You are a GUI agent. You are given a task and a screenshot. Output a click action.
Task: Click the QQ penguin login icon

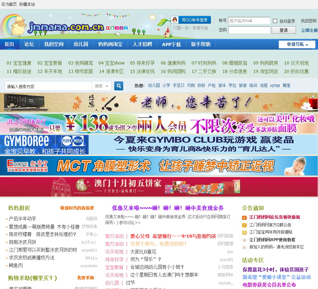(175, 20)
